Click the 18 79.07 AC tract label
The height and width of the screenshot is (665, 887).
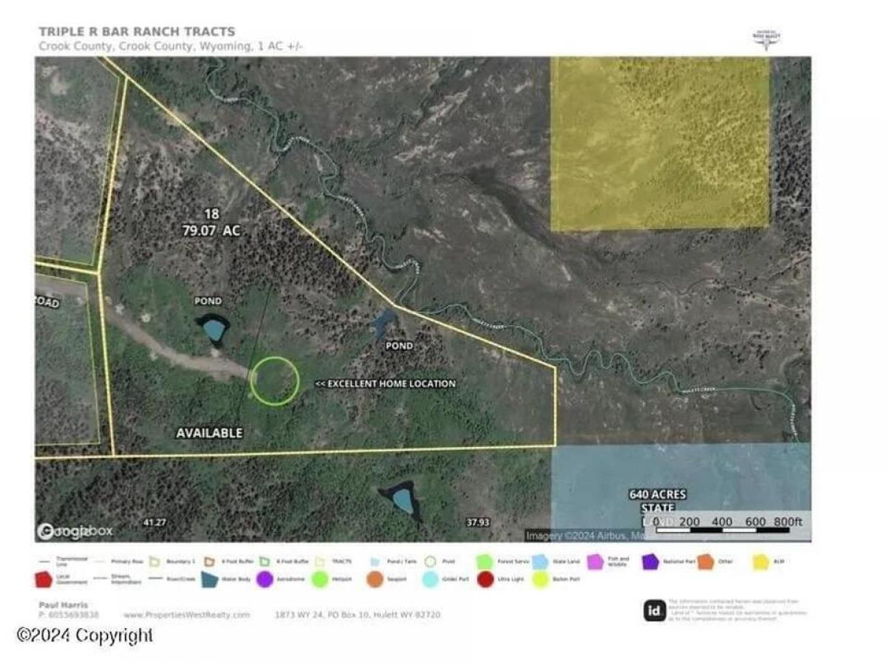pyautogui.click(x=211, y=222)
